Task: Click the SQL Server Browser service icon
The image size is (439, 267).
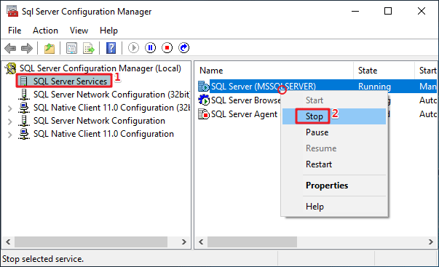Action: [204, 100]
